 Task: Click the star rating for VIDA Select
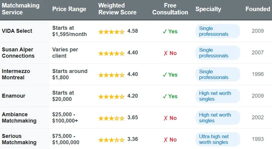pyautogui.click(x=111, y=32)
